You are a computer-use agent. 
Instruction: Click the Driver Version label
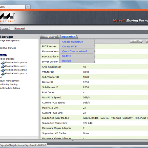50,62
